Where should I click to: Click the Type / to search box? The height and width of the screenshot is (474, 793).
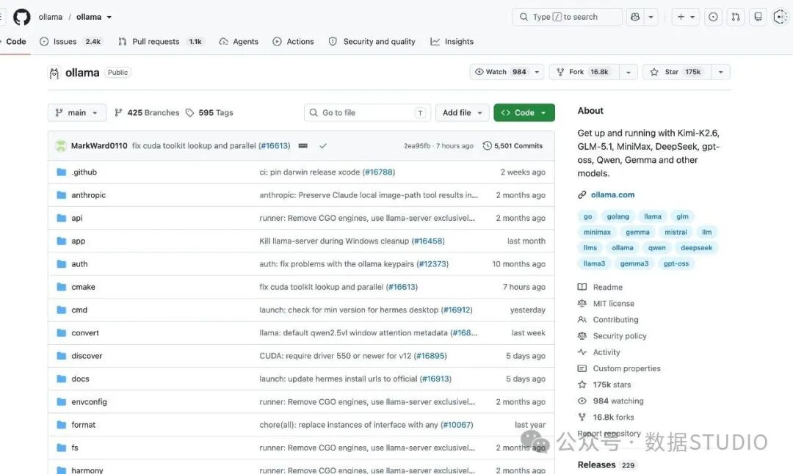568,17
